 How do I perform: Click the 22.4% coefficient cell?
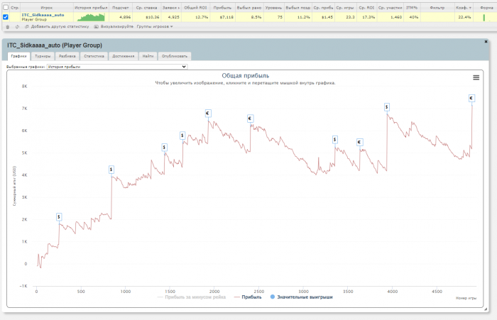tap(464, 17)
